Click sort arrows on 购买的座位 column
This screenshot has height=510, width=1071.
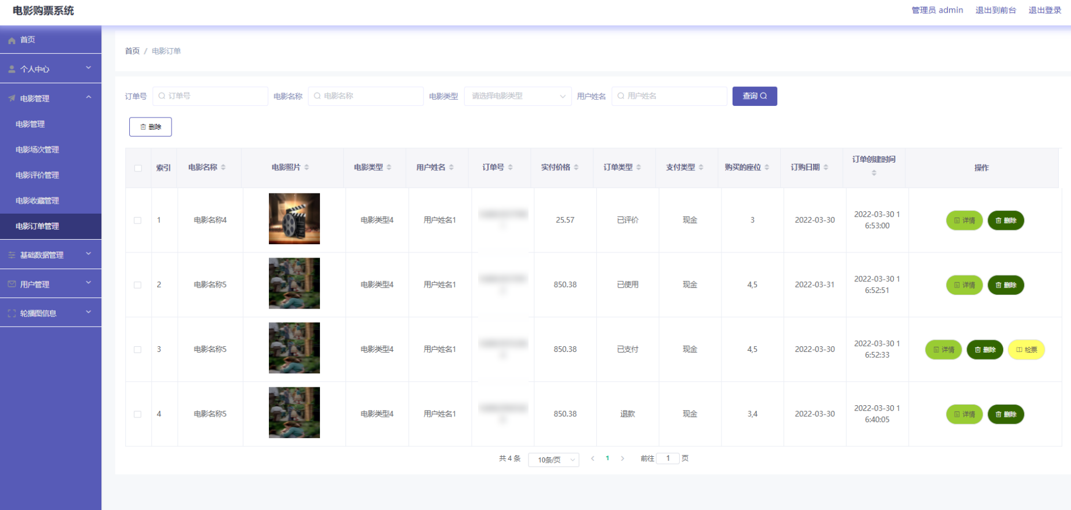point(767,167)
